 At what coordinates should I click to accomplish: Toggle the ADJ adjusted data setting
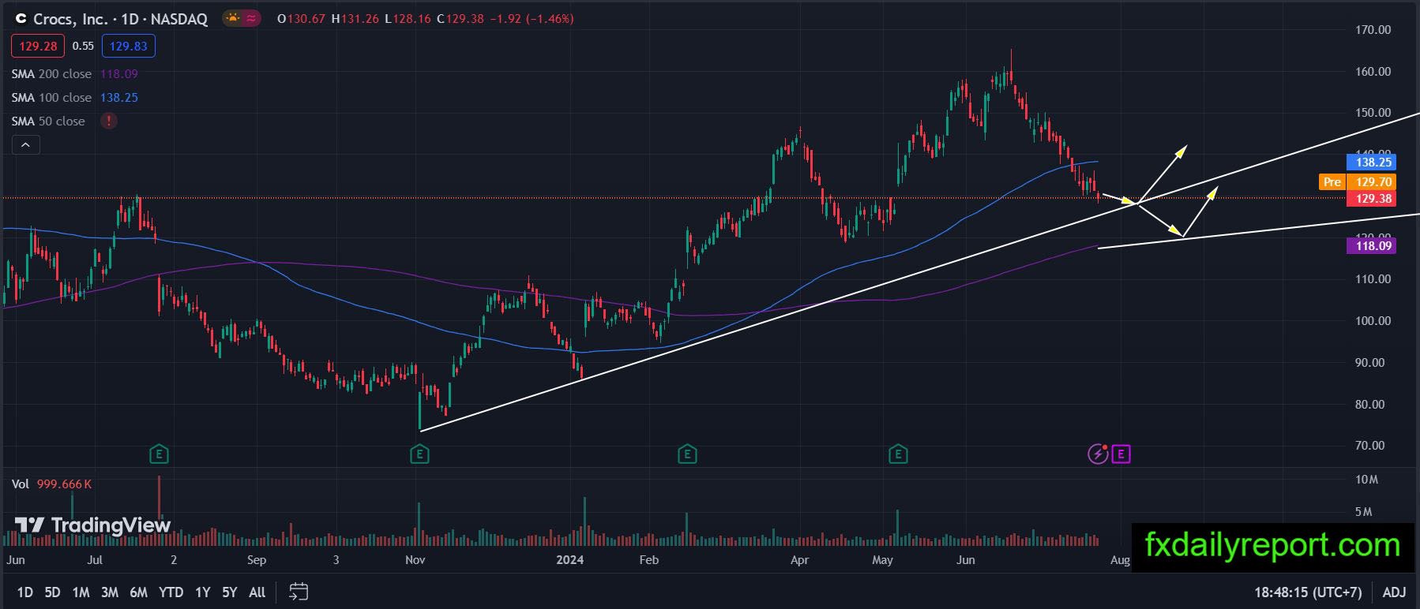[1394, 592]
